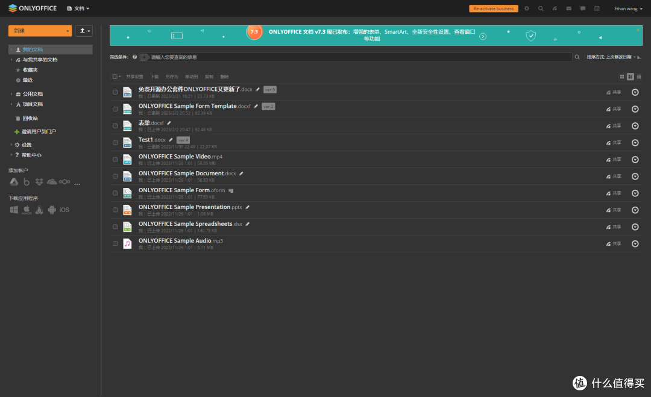
Task: Open select-all checkbox dropdown in toolbar
Action: tap(117, 77)
